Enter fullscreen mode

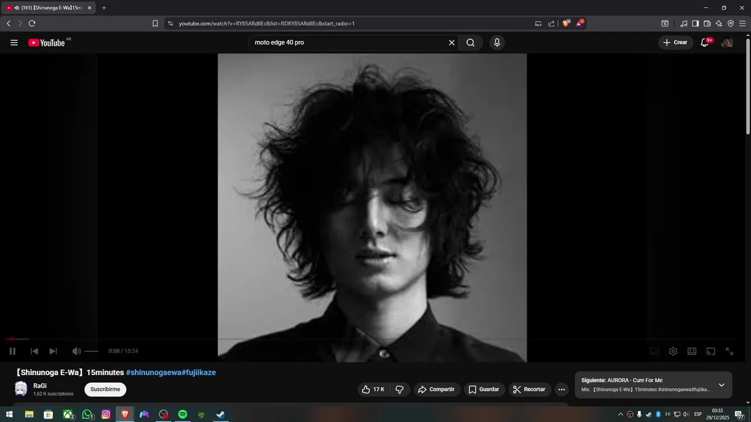pyautogui.click(x=729, y=351)
